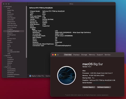Select Locations under Network
Screen dimensions: 126x99
(10, 59)
